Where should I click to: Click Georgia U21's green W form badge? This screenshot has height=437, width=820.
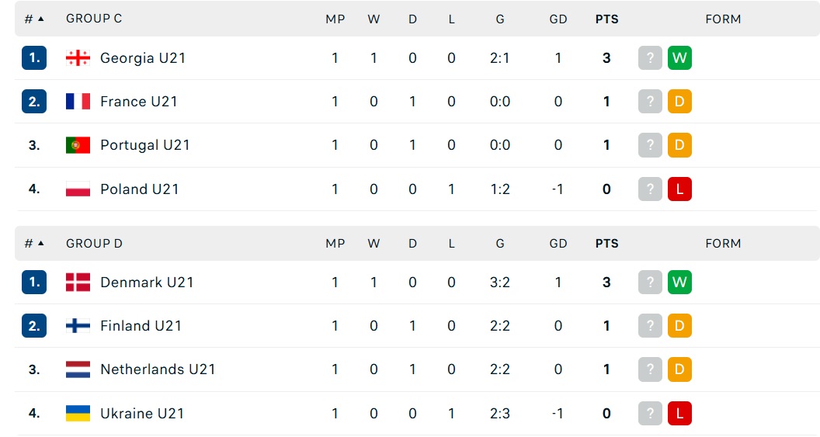pyautogui.click(x=679, y=58)
